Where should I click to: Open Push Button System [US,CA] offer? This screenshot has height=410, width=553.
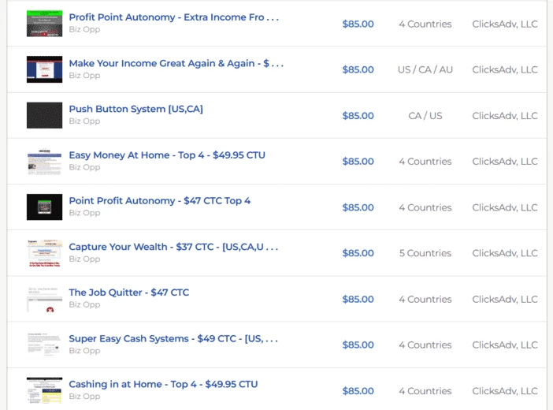coord(135,109)
